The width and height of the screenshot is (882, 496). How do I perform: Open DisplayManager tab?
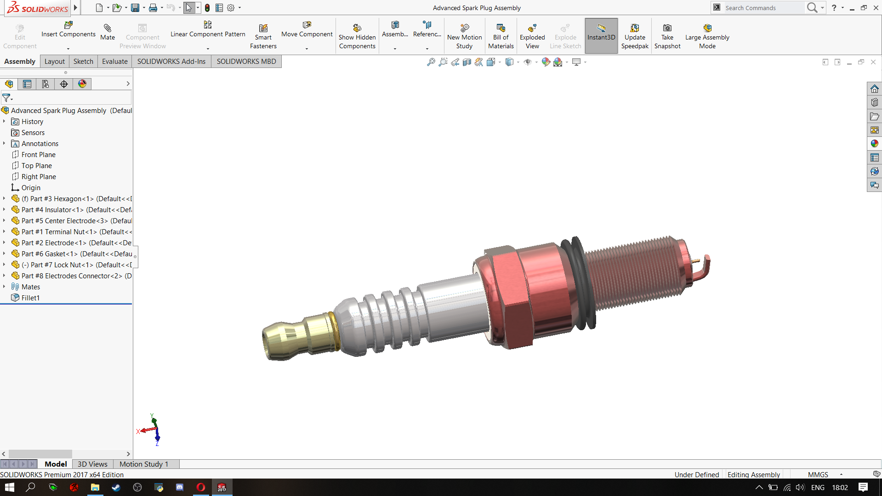tap(82, 84)
